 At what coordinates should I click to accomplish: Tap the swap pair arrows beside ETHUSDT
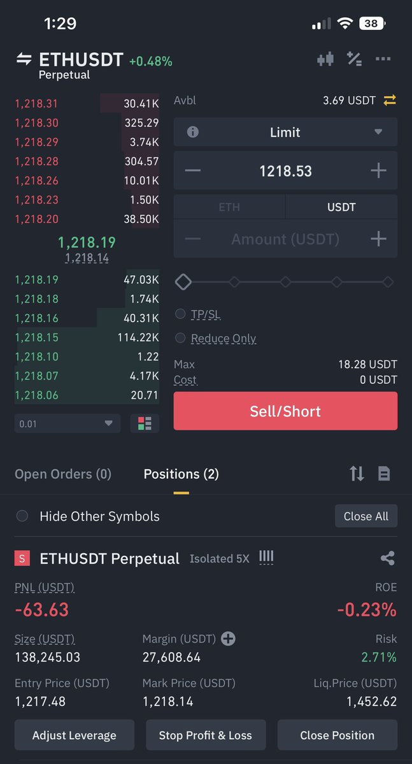point(24,59)
